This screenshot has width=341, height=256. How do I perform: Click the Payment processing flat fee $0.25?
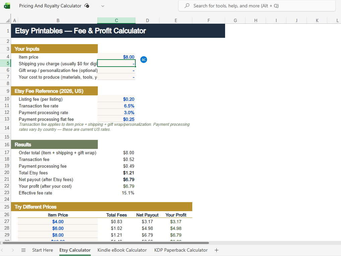pyautogui.click(x=116, y=119)
